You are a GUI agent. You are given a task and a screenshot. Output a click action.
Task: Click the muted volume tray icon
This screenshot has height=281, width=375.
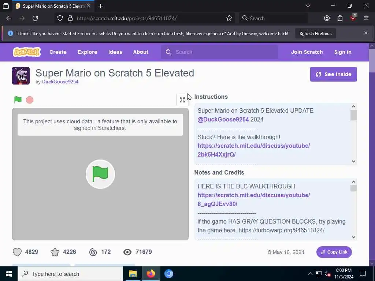(x=328, y=274)
